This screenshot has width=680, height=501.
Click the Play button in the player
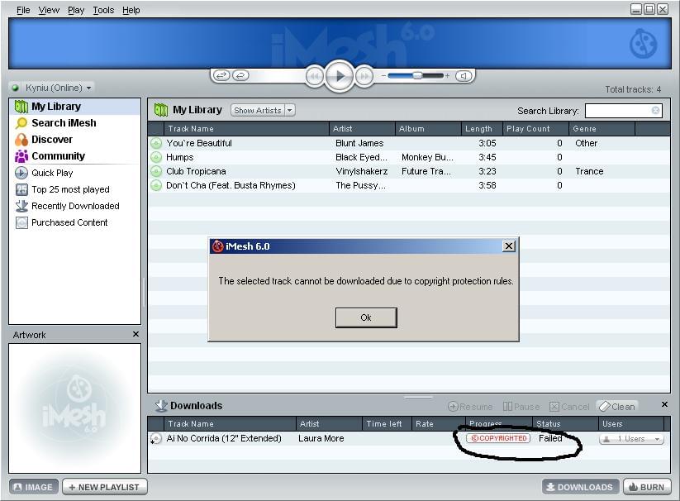click(339, 76)
